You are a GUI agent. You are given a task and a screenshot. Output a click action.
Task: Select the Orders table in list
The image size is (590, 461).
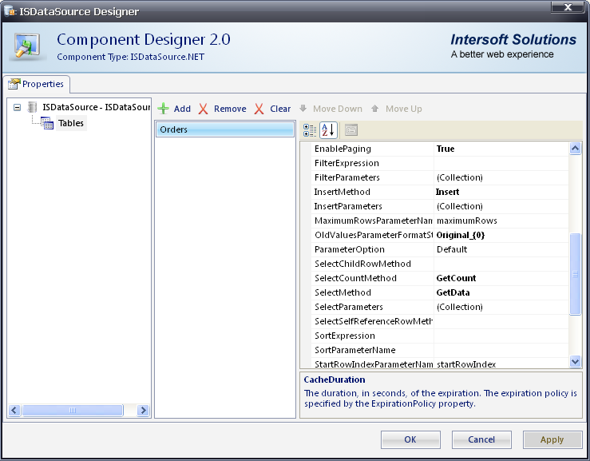click(225, 129)
